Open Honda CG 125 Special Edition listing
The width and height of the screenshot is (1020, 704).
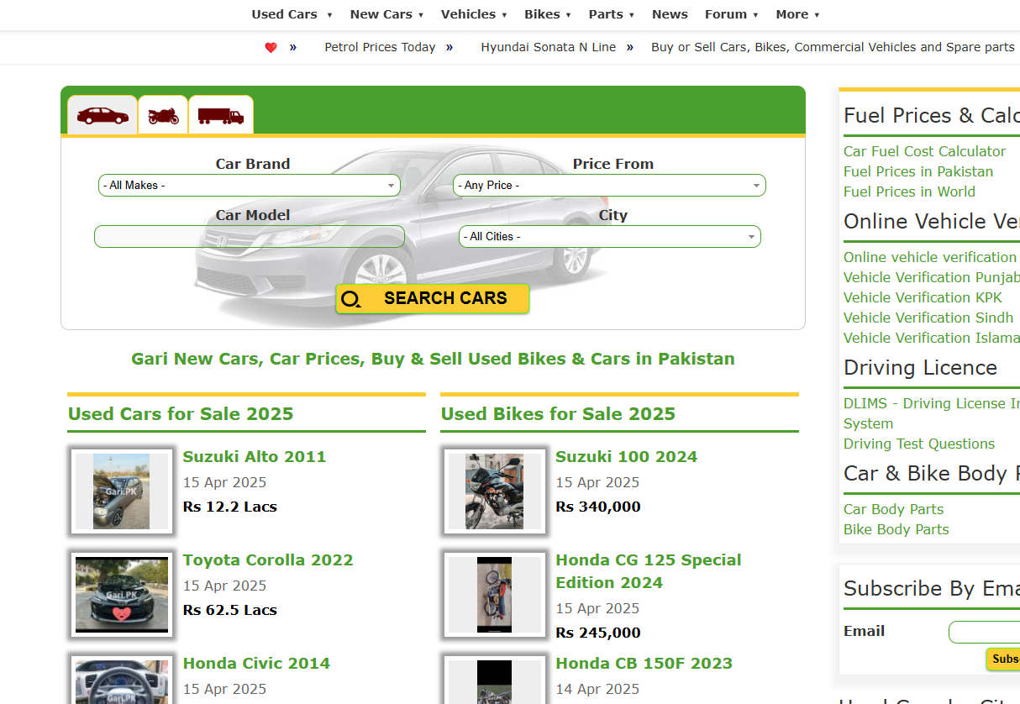[x=648, y=571]
